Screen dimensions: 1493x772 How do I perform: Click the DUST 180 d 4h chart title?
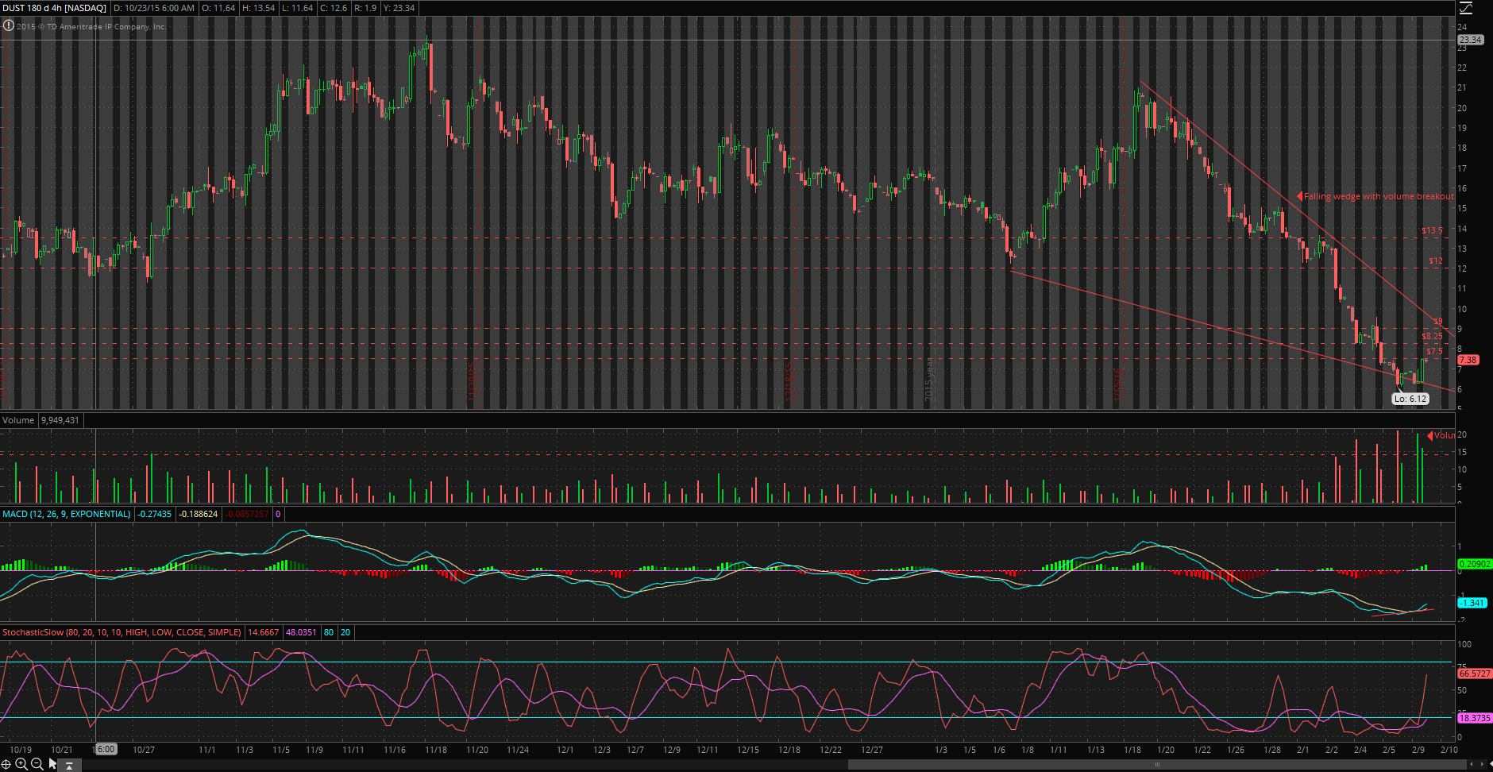(54, 8)
